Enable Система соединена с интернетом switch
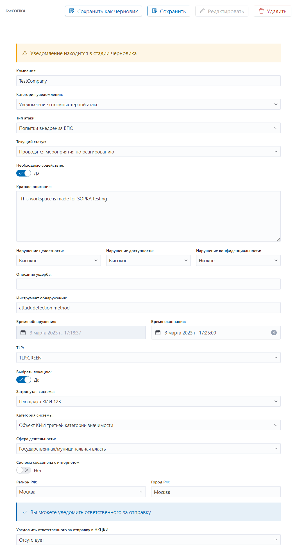The width and height of the screenshot is (295, 552). 24,470
